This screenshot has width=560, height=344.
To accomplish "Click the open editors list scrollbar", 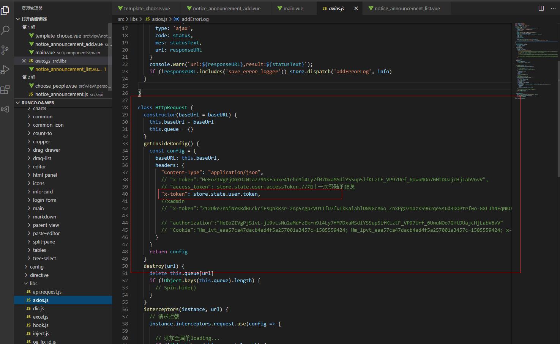I will [x=110, y=57].
